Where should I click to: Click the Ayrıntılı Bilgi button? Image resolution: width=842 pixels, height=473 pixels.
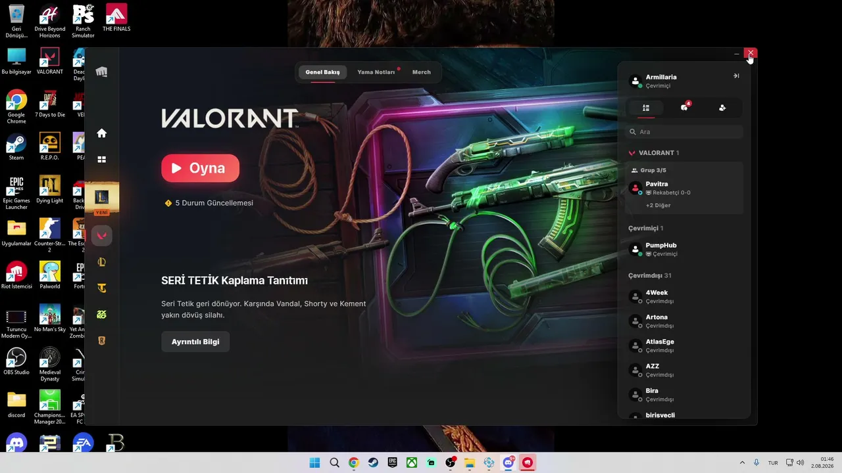tap(195, 342)
